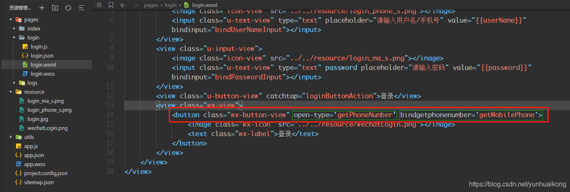Refresh the resource manager tree

pos(68,8)
